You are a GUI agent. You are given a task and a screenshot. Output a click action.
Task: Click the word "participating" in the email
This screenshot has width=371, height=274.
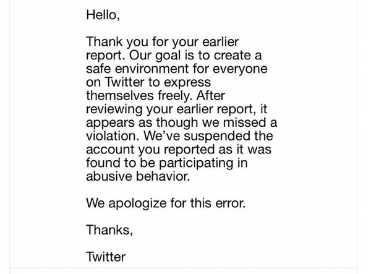195,163
